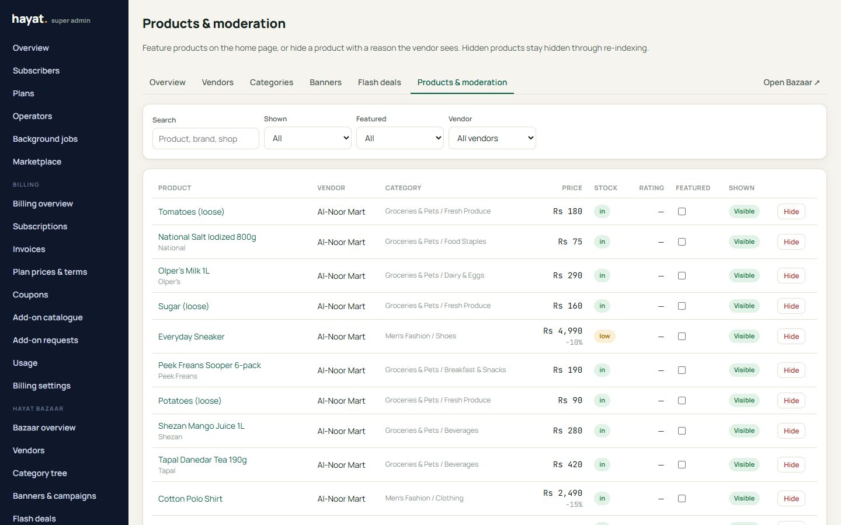Click Hide for Peek Freans Sooper 6-pack
Viewport: 841px width, 525px height.
point(791,370)
